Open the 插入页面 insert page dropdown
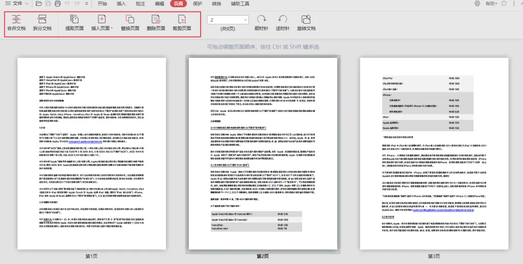Viewport: 523px width, 264px height. pyautogui.click(x=102, y=23)
